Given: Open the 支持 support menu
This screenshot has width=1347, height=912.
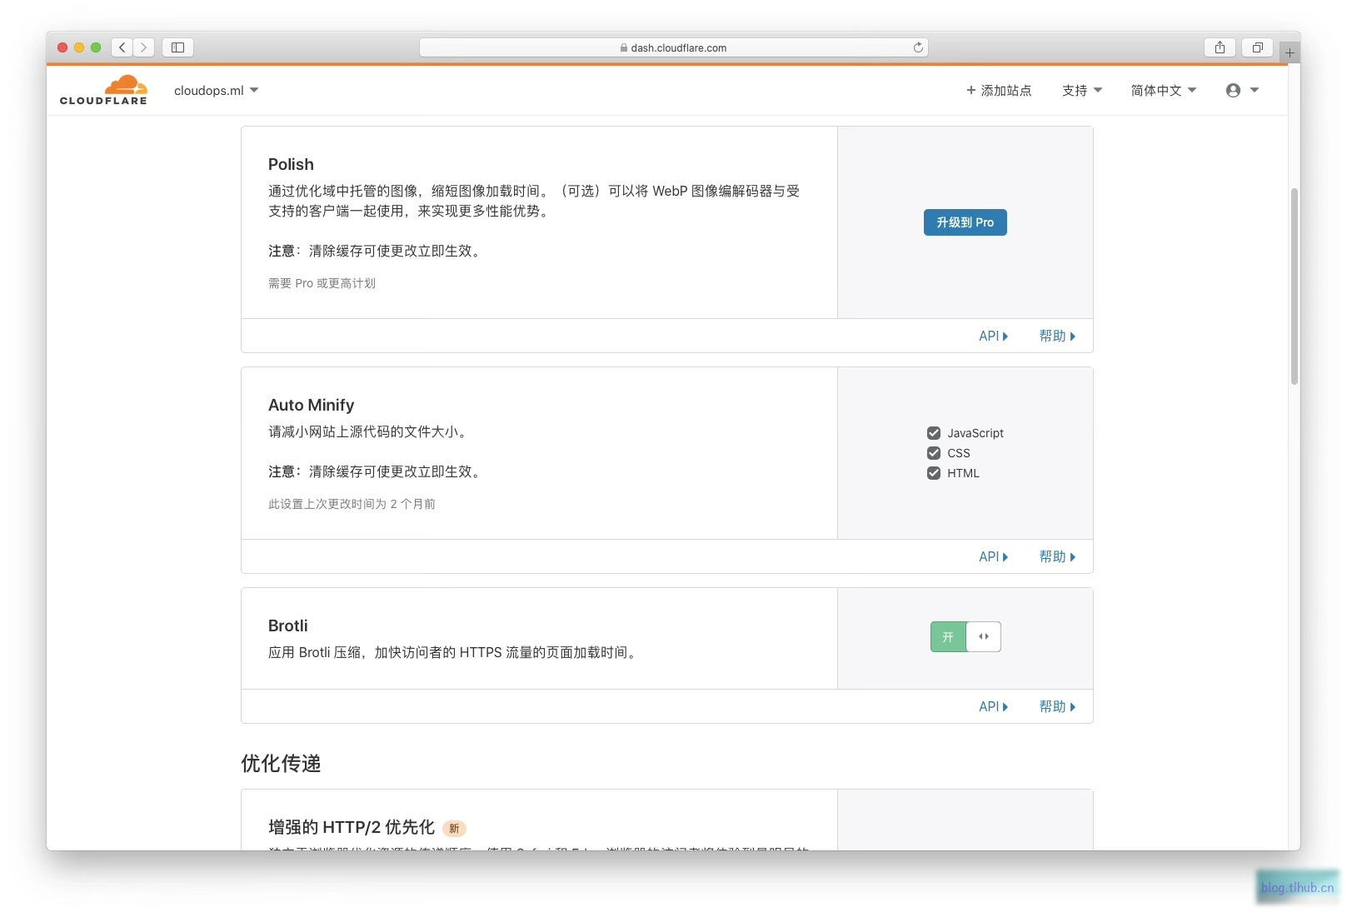Looking at the screenshot, I should (x=1082, y=90).
